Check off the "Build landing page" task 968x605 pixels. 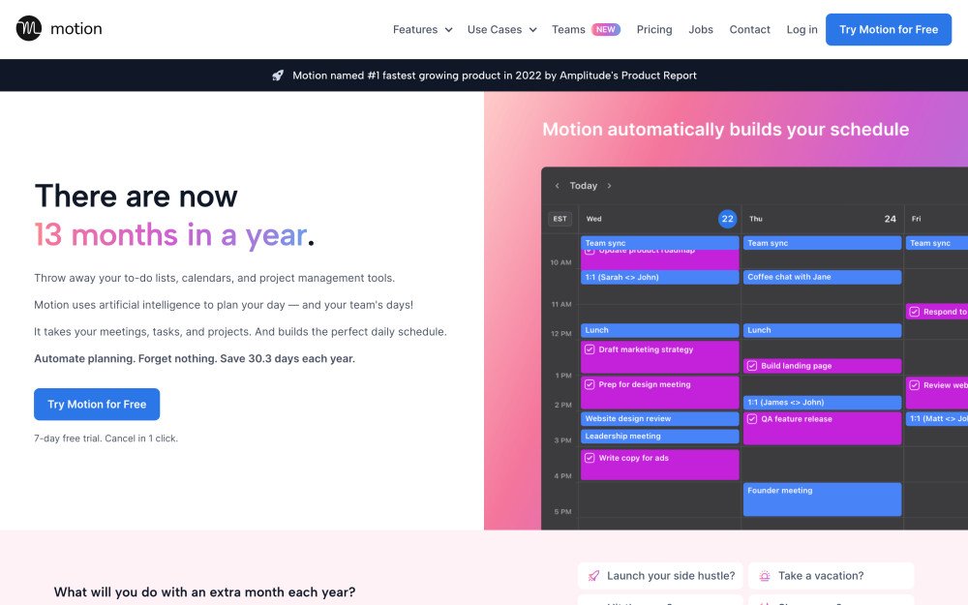pos(750,364)
